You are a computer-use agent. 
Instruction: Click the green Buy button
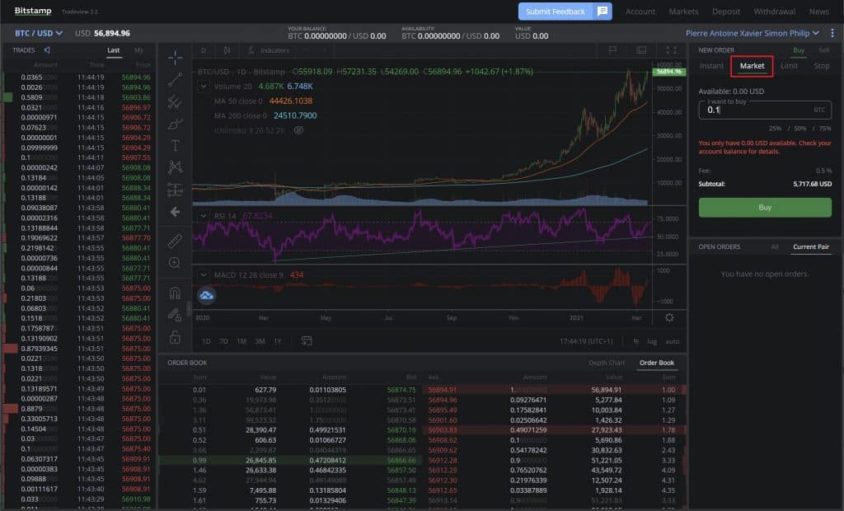[764, 208]
